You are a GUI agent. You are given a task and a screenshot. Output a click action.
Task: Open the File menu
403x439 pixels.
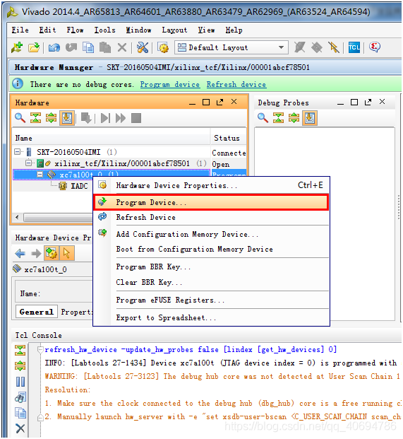tap(20, 30)
